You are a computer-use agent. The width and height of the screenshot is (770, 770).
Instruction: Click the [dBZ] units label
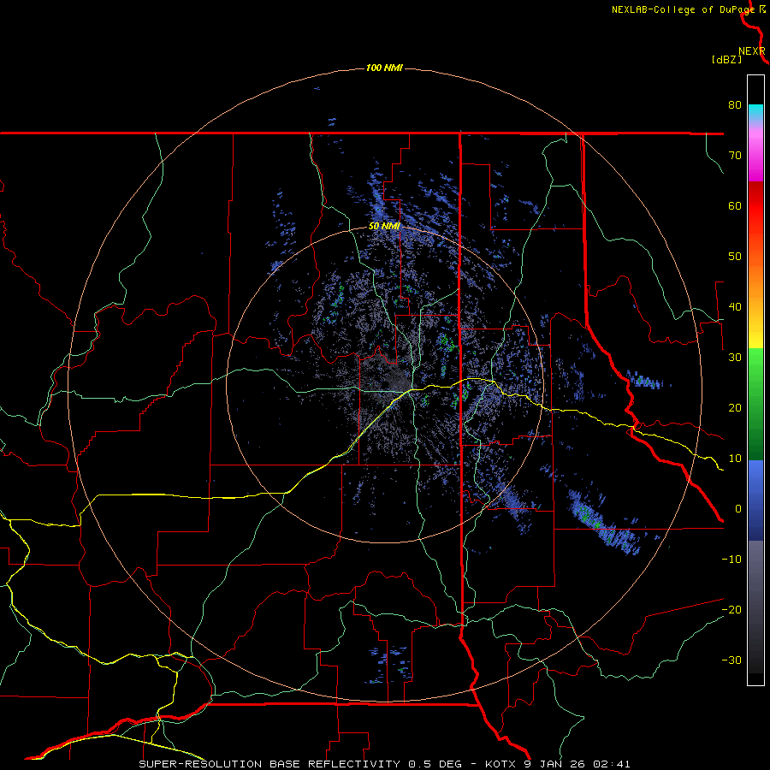pos(726,60)
